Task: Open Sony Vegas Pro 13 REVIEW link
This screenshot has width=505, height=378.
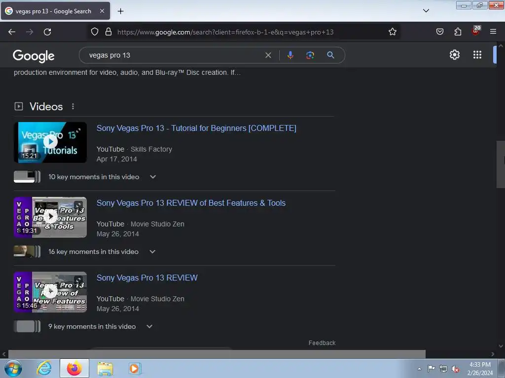Action: [147, 278]
